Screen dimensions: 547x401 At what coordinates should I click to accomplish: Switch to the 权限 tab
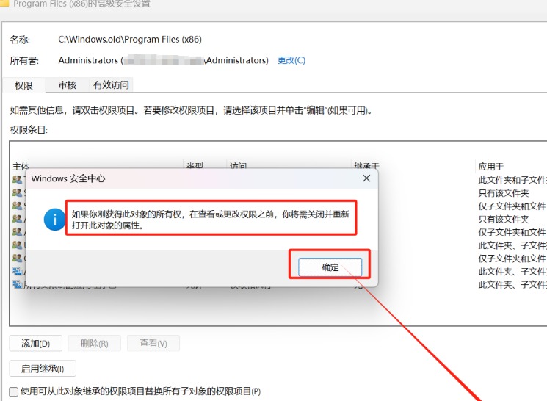23,85
